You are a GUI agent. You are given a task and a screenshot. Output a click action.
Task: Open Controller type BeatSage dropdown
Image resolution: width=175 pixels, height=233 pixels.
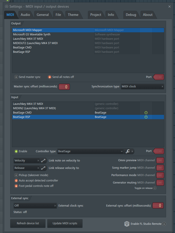90,151
